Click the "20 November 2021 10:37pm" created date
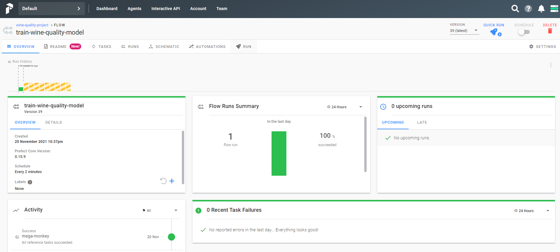Image resolution: width=560 pixels, height=252 pixels. coord(39,142)
